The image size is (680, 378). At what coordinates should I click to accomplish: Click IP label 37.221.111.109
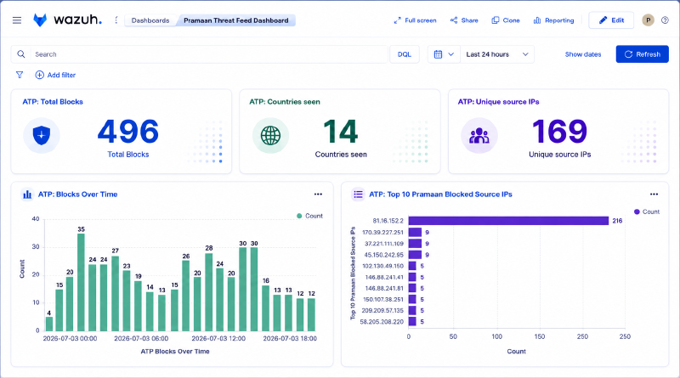point(384,244)
